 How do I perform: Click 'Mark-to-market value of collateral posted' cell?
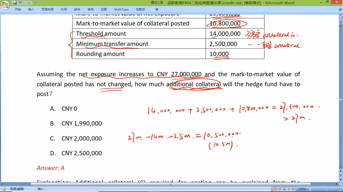click(139, 23)
